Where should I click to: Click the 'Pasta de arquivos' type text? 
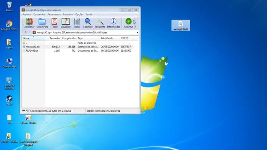click(x=87, y=43)
